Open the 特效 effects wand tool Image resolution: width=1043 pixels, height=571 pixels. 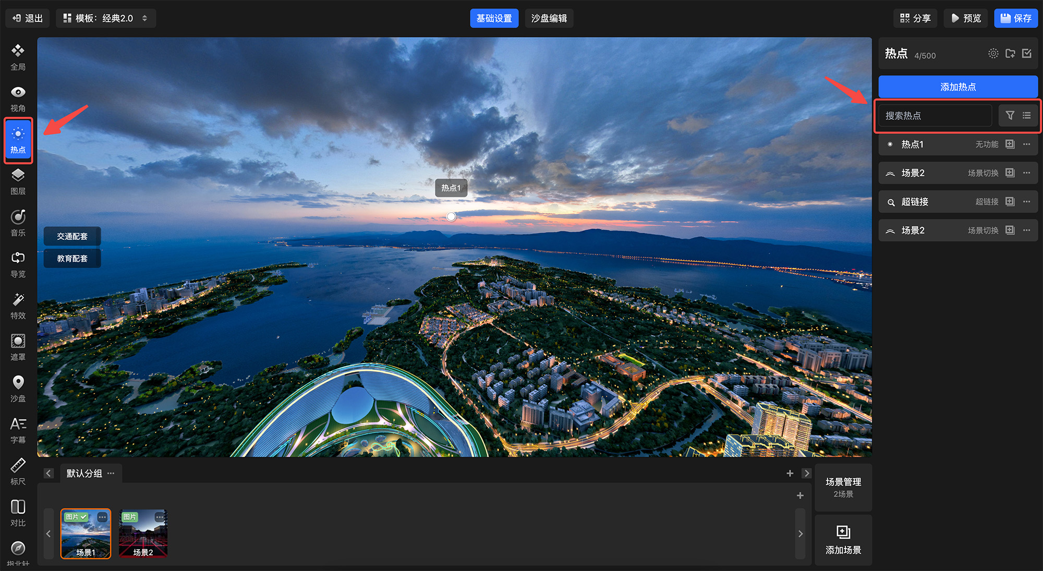18,306
